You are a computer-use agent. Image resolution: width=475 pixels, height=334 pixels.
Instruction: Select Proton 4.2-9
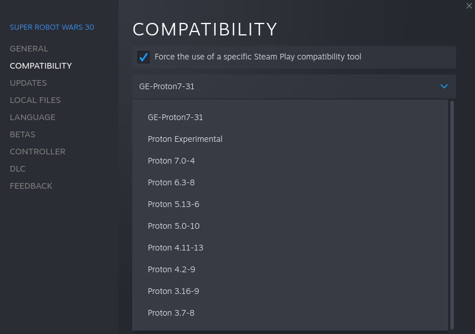click(171, 269)
